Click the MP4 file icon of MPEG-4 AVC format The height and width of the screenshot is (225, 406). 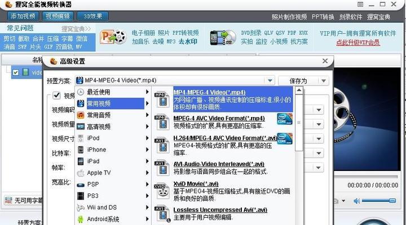162,122
